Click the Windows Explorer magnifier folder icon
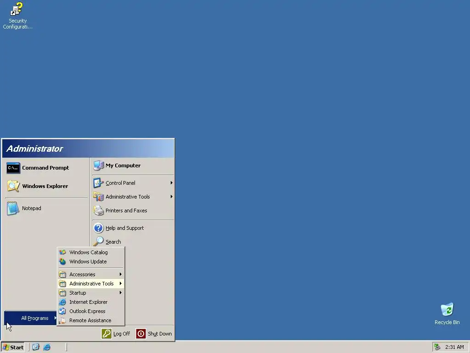The image size is (470, 353). (13, 186)
